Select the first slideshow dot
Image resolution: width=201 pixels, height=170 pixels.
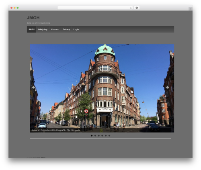pos(92,135)
